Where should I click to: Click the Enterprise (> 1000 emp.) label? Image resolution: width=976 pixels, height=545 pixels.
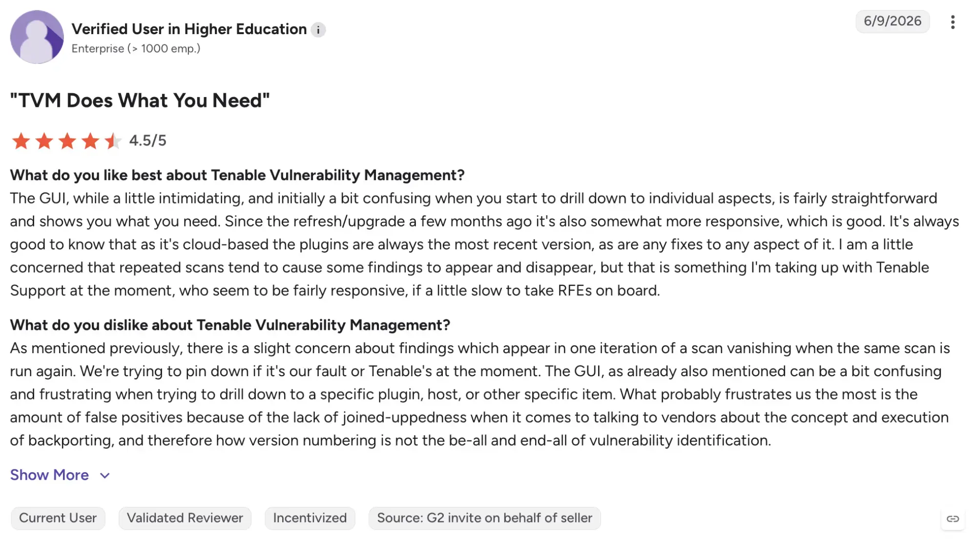point(136,49)
